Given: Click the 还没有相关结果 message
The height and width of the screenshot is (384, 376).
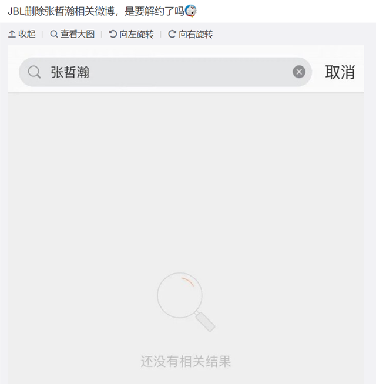Looking at the screenshot, I should [x=186, y=361].
